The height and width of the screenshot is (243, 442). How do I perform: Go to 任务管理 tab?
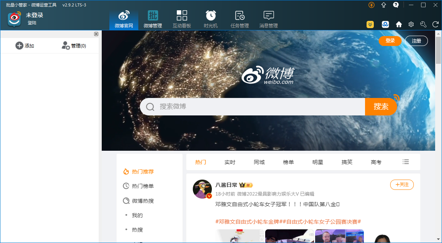click(240, 19)
